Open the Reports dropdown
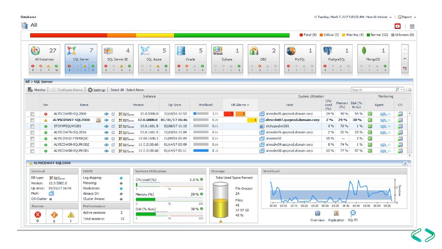Screen dimensions: 442x249 click(x=407, y=17)
